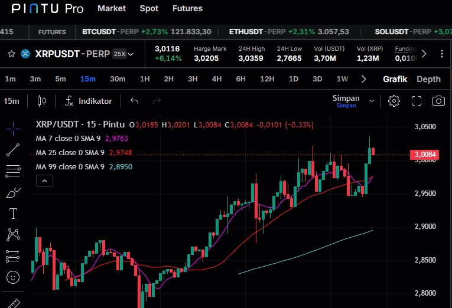Select the 12H timeframe
The height and width of the screenshot is (308, 452).
point(267,79)
